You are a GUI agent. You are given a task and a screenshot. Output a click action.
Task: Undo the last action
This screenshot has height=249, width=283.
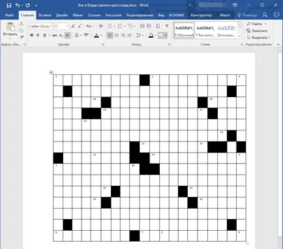(x=18, y=5)
